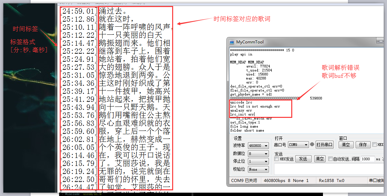
Task: Click 清空 in the 窗口 group
Action: pos(346,145)
